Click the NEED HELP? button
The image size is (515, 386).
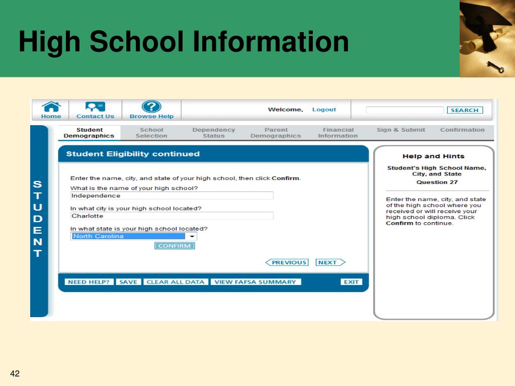tap(89, 282)
